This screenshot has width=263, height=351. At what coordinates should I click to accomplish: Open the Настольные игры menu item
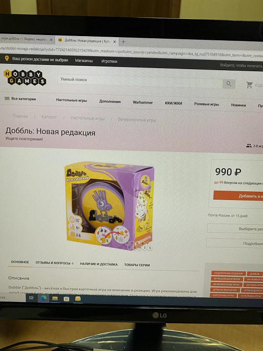point(71,100)
